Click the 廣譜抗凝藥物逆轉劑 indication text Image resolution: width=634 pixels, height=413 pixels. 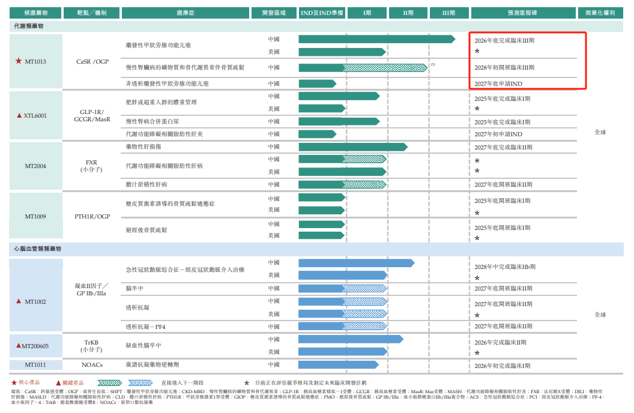153,365
